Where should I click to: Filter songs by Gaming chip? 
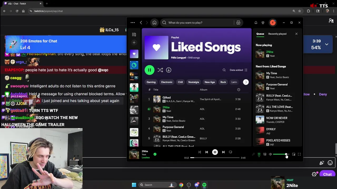(151, 82)
